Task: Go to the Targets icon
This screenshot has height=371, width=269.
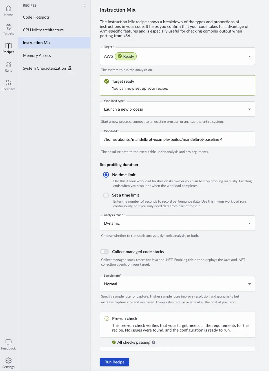Action: 8,27
